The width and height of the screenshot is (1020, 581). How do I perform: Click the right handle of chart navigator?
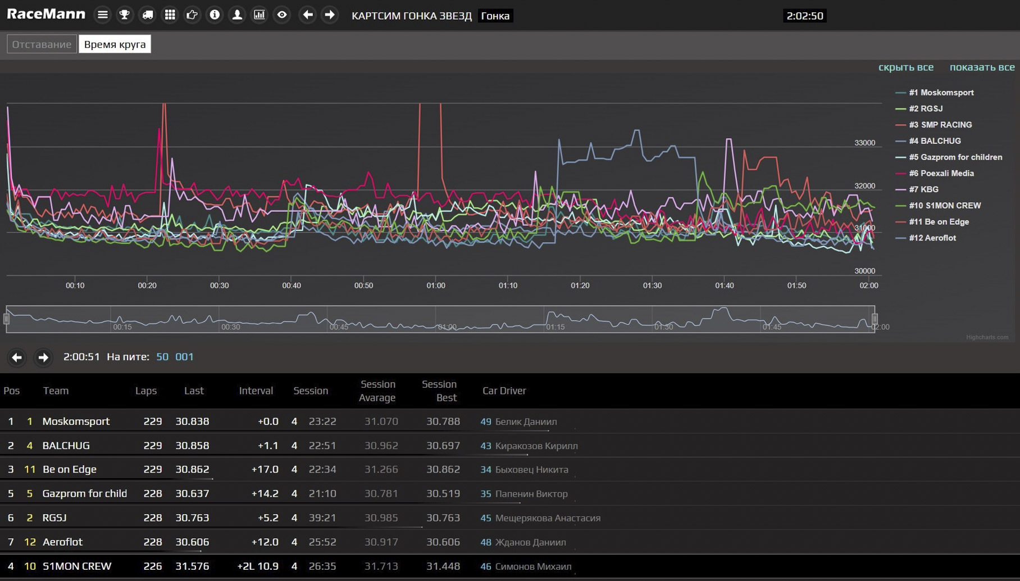point(875,319)
